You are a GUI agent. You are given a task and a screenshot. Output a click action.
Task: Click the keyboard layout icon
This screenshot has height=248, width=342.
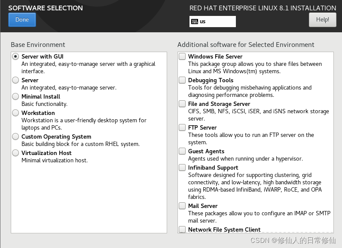click(195, 22)
